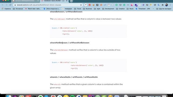This screenshot has height=97, width=173.
Task: Click the whereIn / whereNotIn heading
Action: [74, 77]
